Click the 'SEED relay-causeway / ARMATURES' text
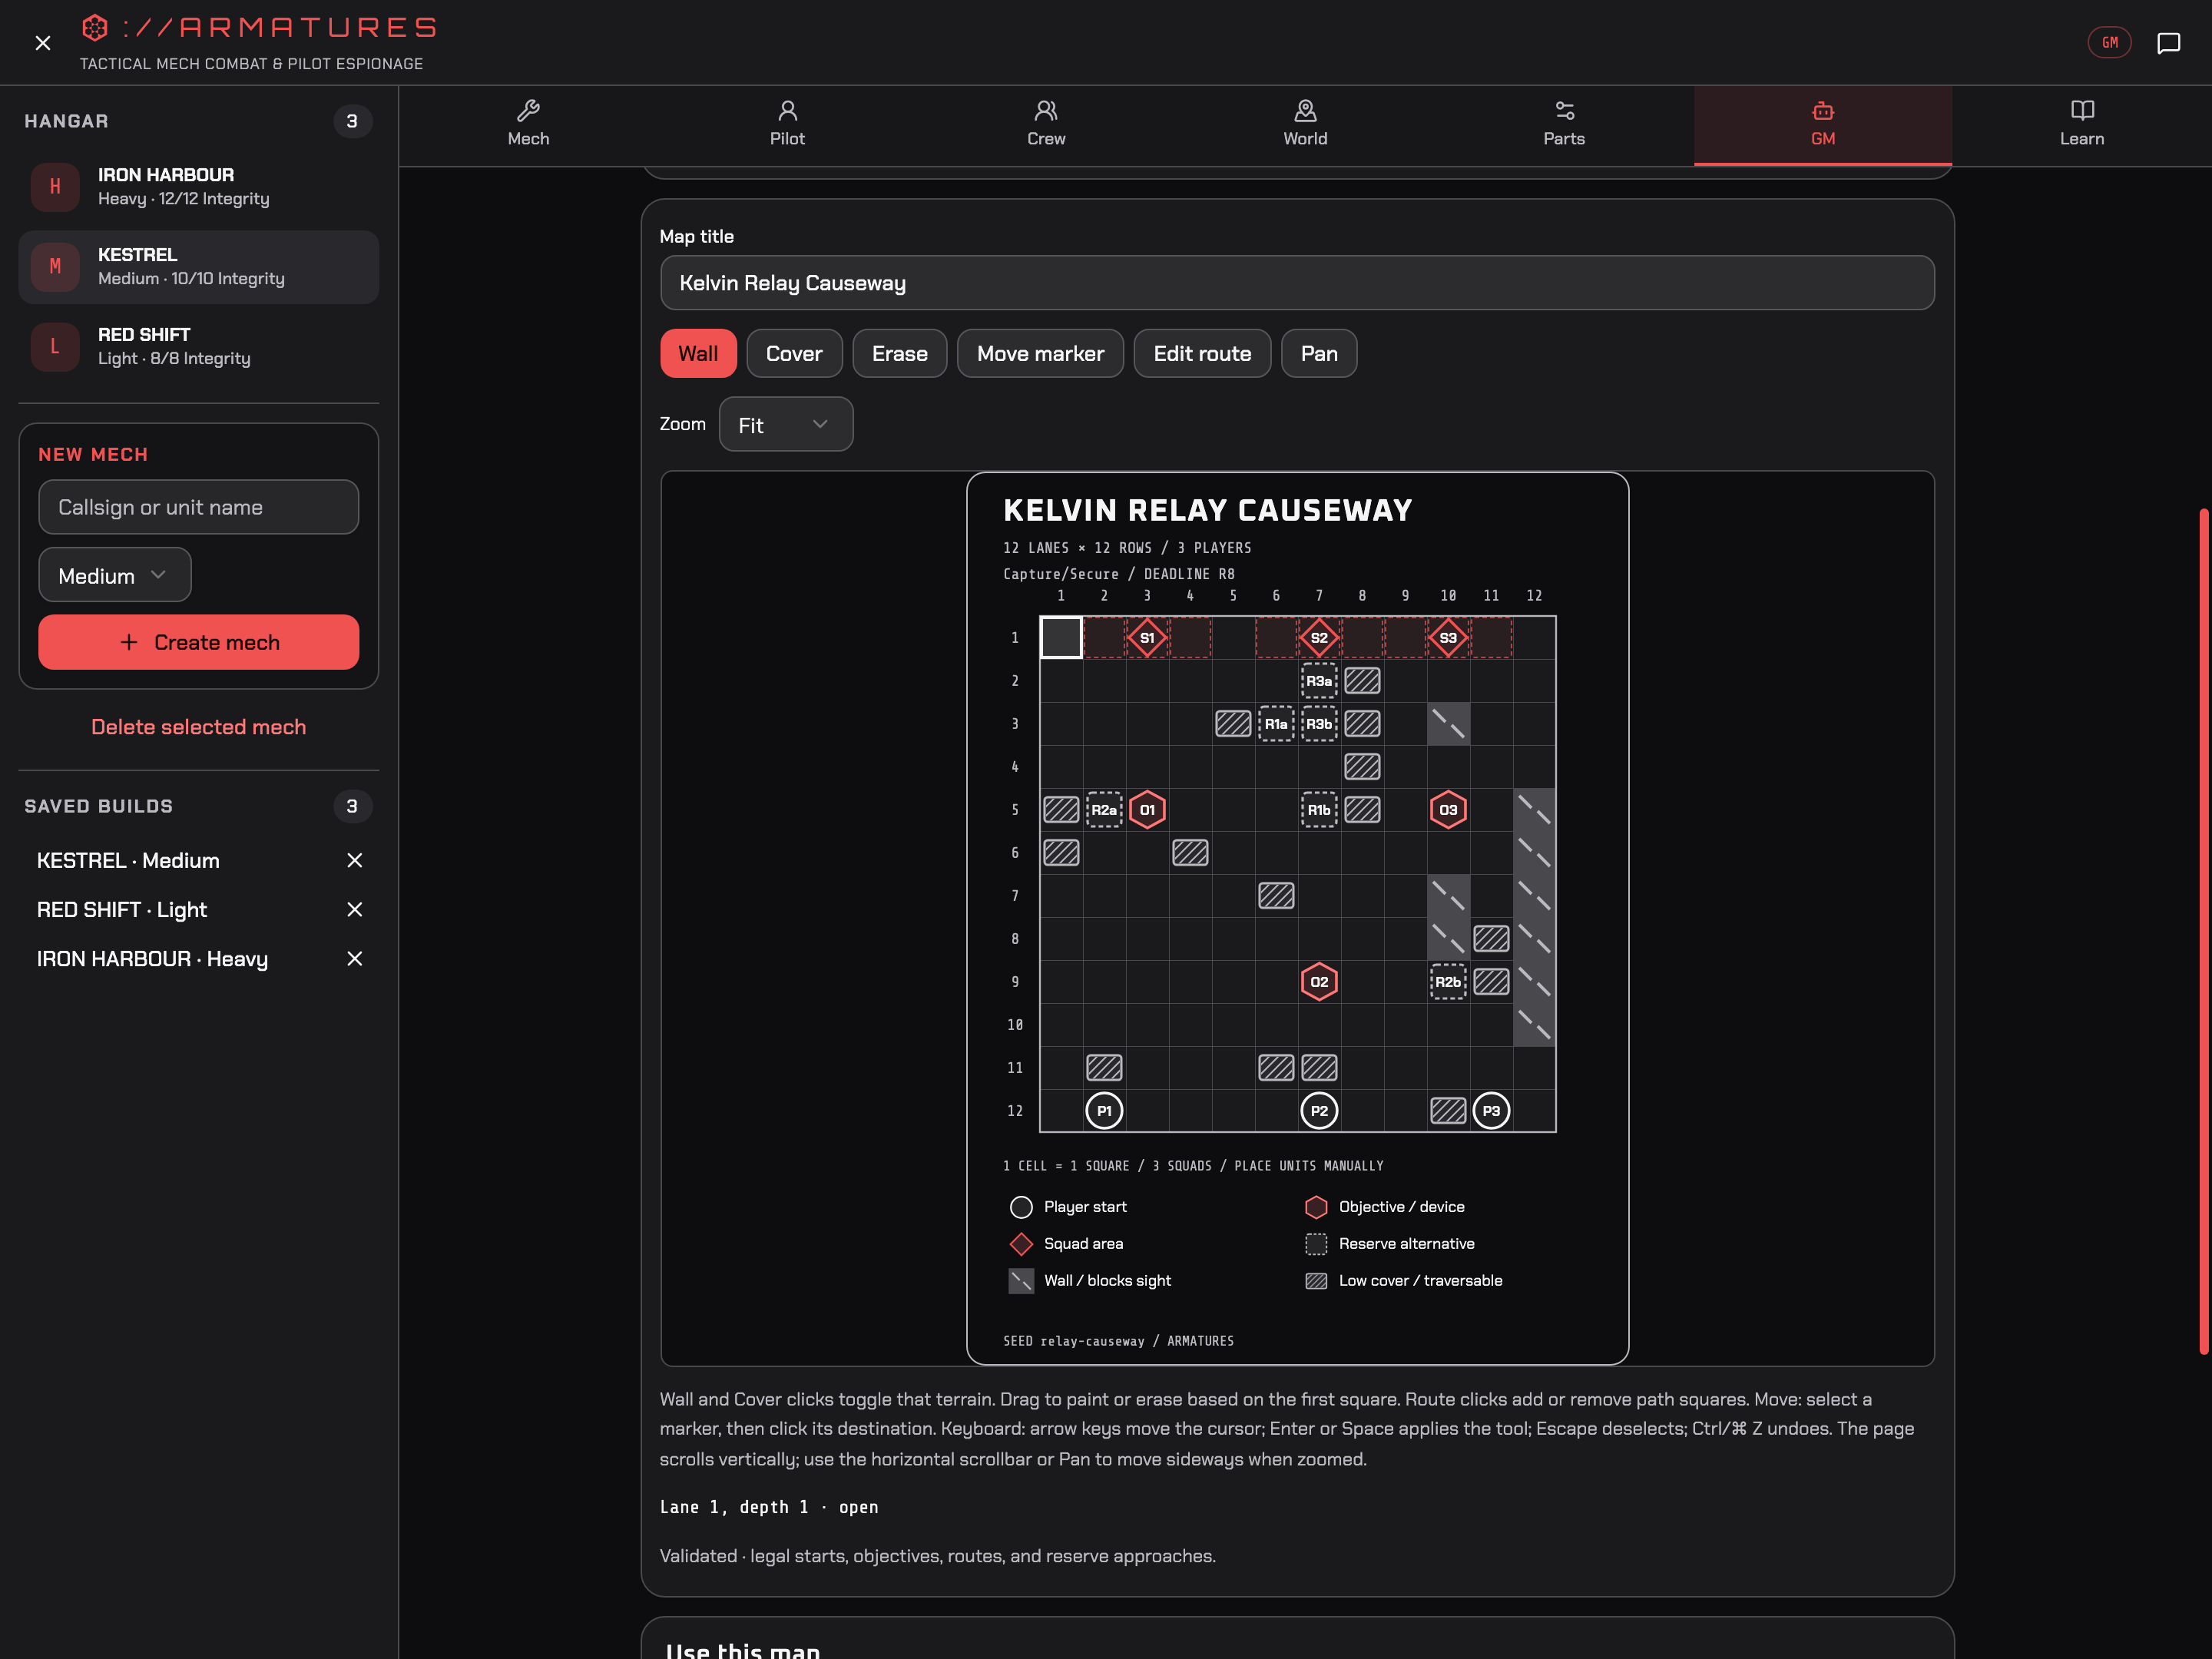The width and height of the screenshot is (2212, 1659). [x=1118, y=1341]
